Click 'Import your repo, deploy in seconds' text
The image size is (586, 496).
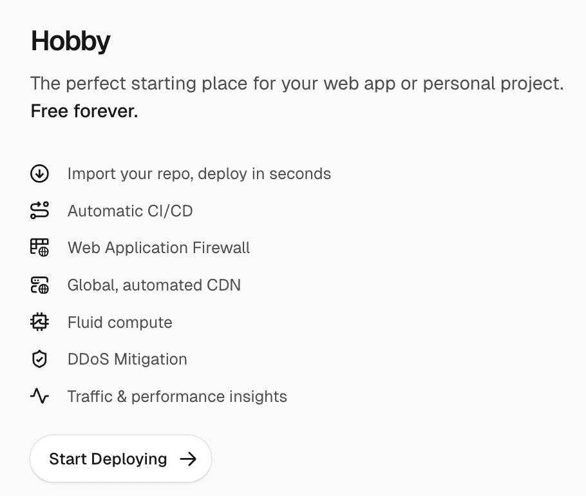[x=199, y=174]
